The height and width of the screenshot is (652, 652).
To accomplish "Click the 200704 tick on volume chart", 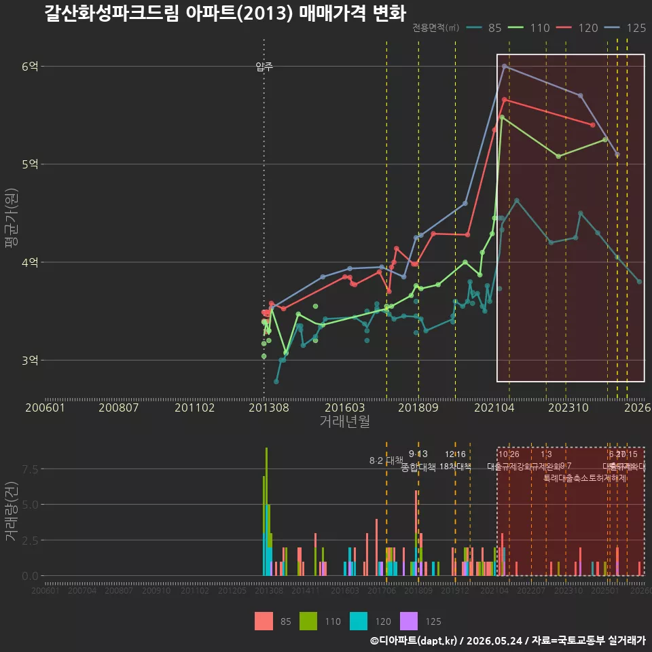I will pyautogui.click(x=82, y=590).
